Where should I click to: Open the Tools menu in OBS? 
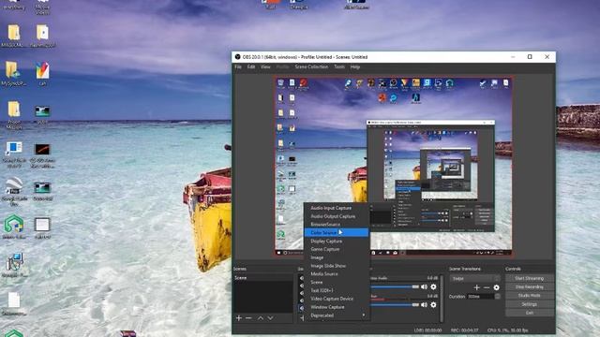pyautogui.click(x=339, y=66)
